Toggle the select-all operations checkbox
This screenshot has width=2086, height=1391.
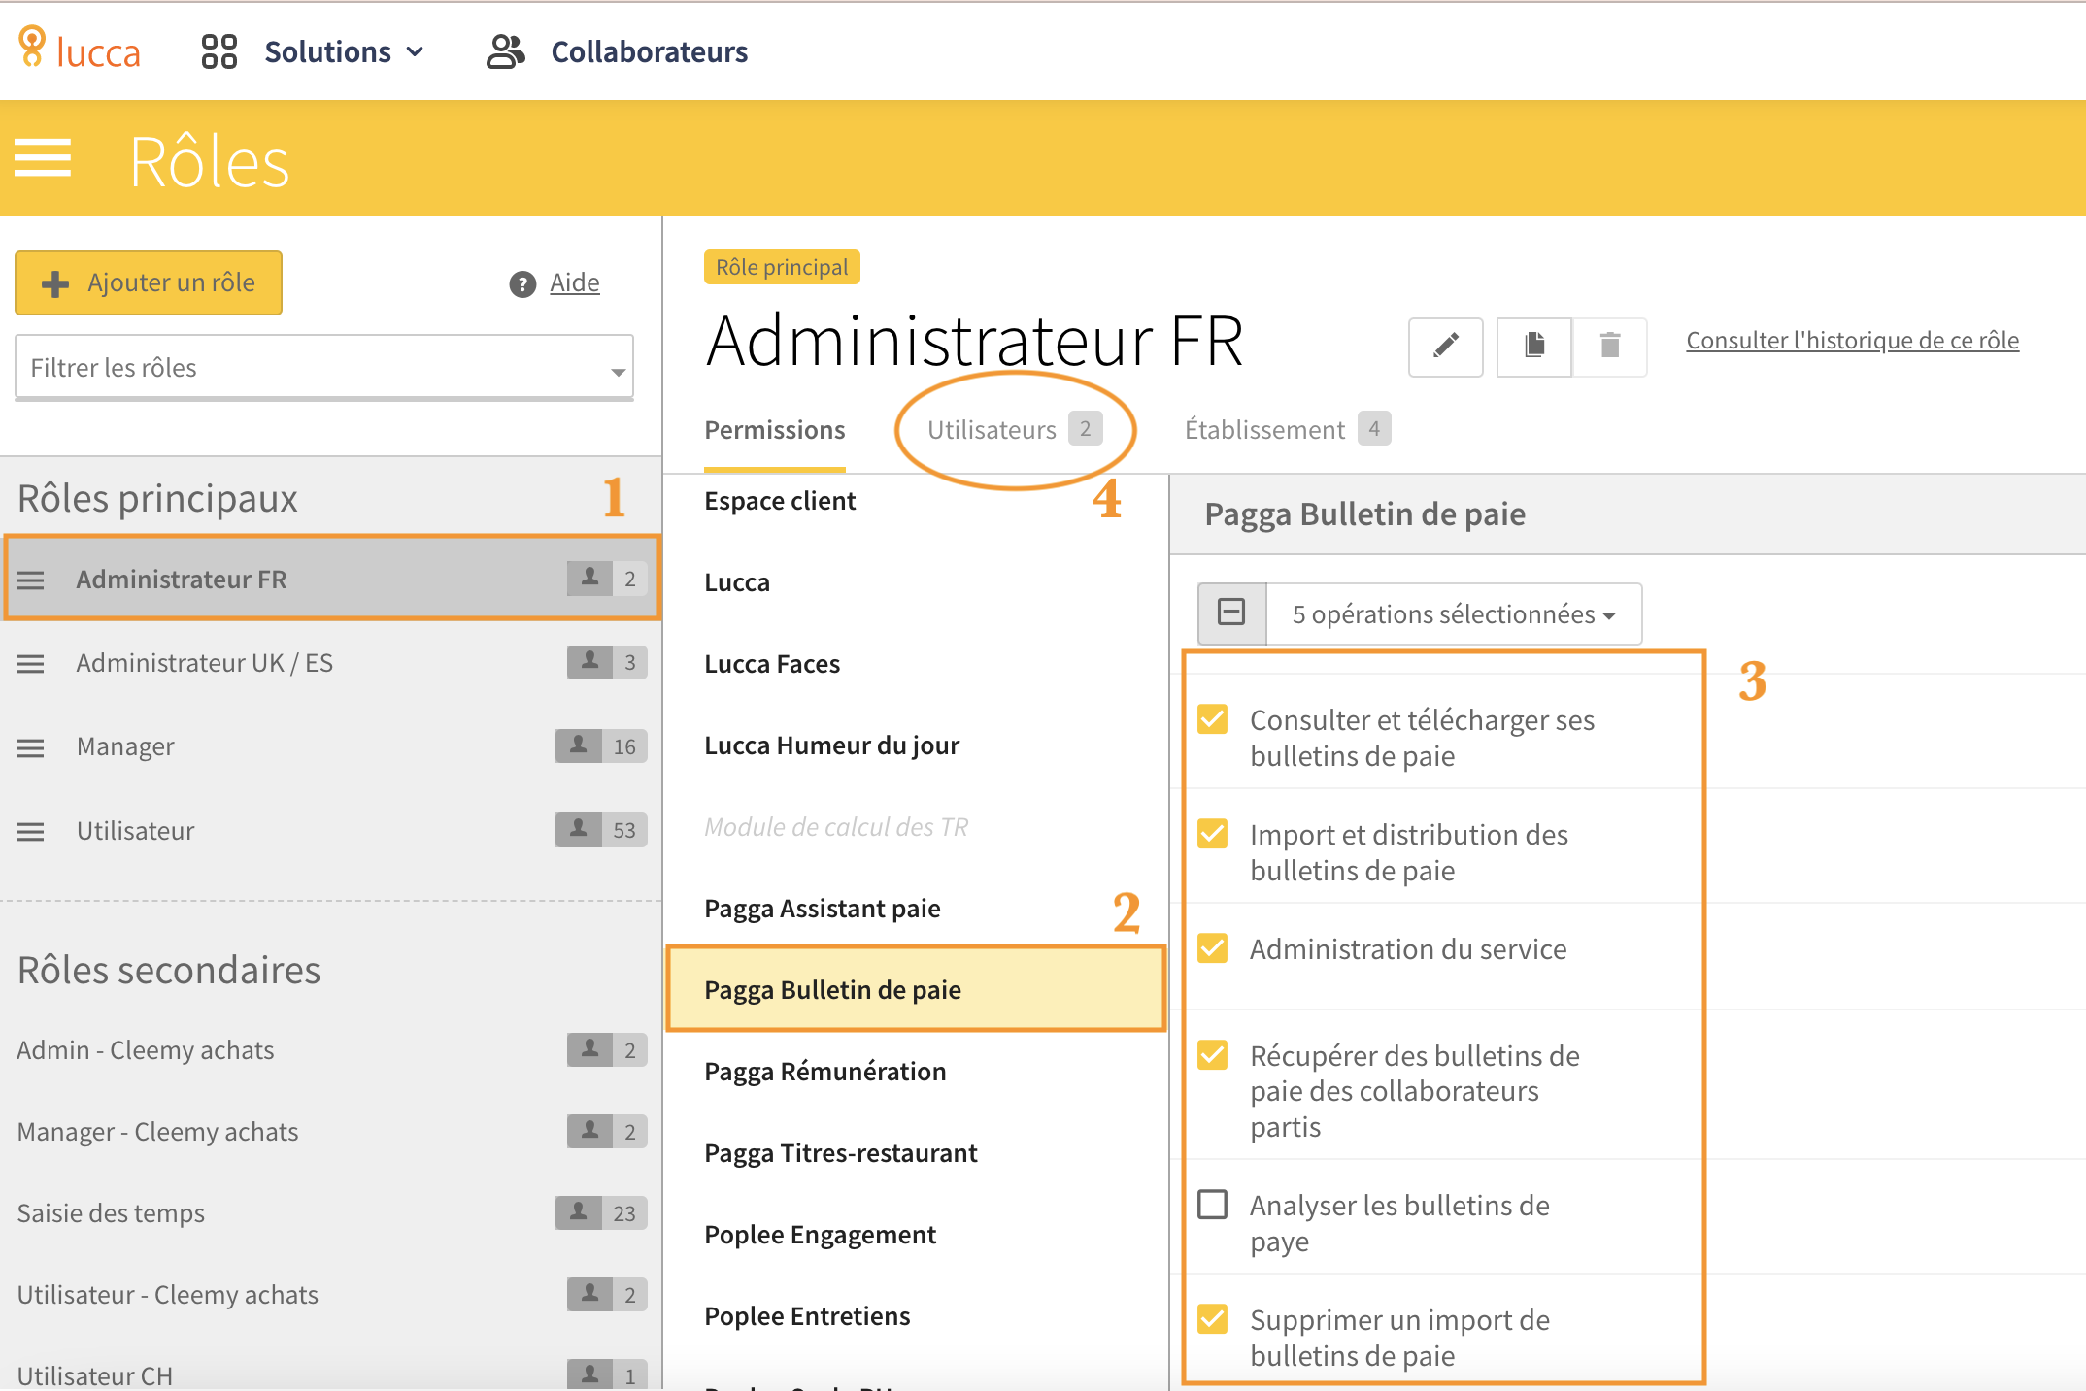(x=1231, y=613)
